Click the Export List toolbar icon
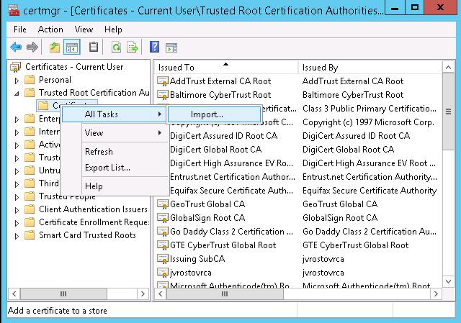This screenshot has height=323, width=461. coord(133,47)
